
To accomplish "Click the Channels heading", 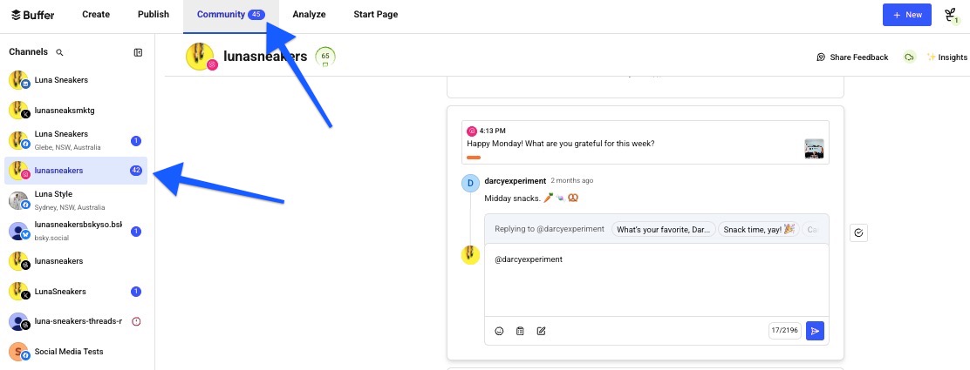I will 28,52.
